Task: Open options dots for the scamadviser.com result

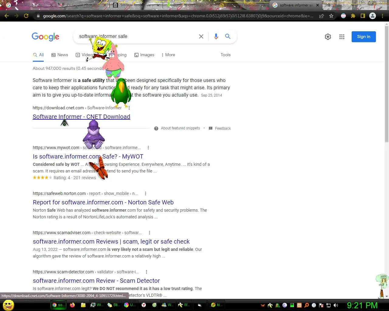Action: (150, 233)
